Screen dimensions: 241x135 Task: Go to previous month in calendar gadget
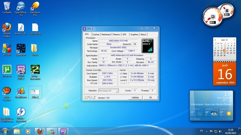point(215,40)
